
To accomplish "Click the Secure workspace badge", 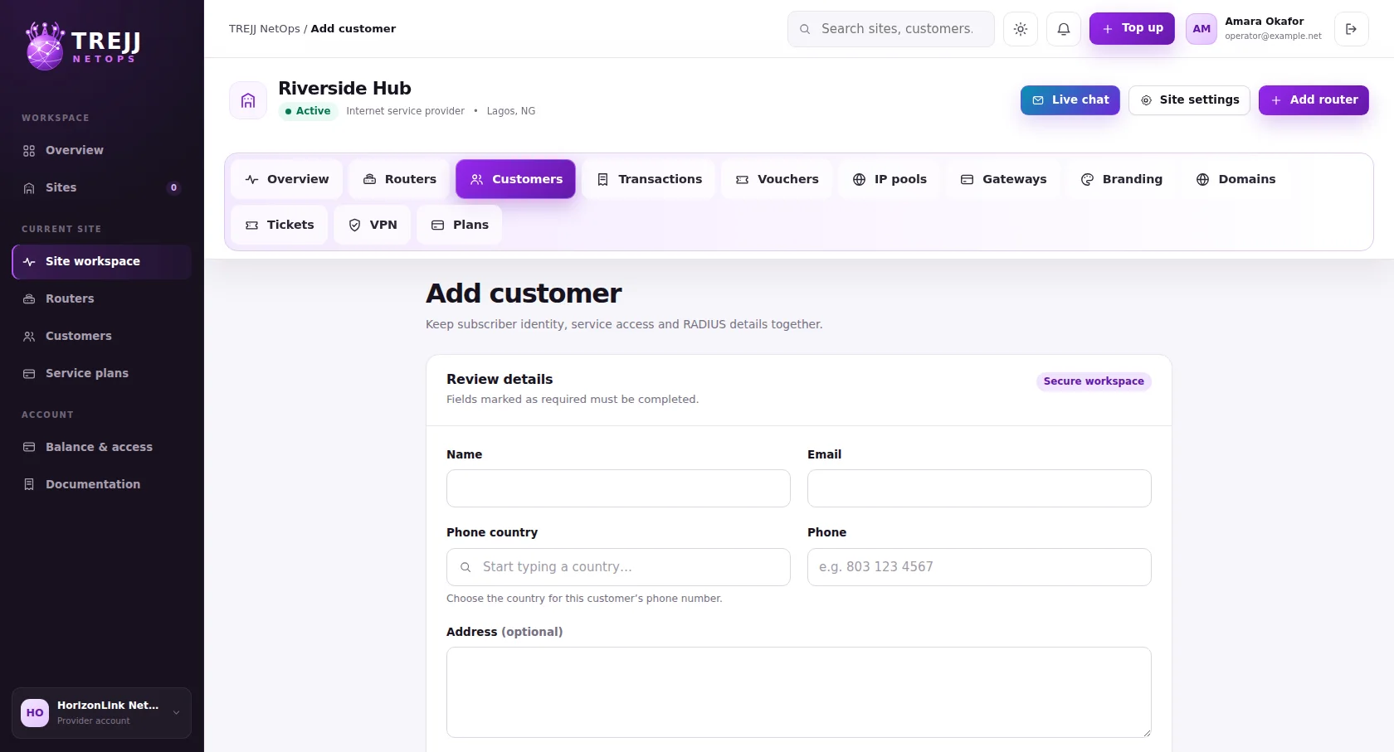I will (1094, 381).
